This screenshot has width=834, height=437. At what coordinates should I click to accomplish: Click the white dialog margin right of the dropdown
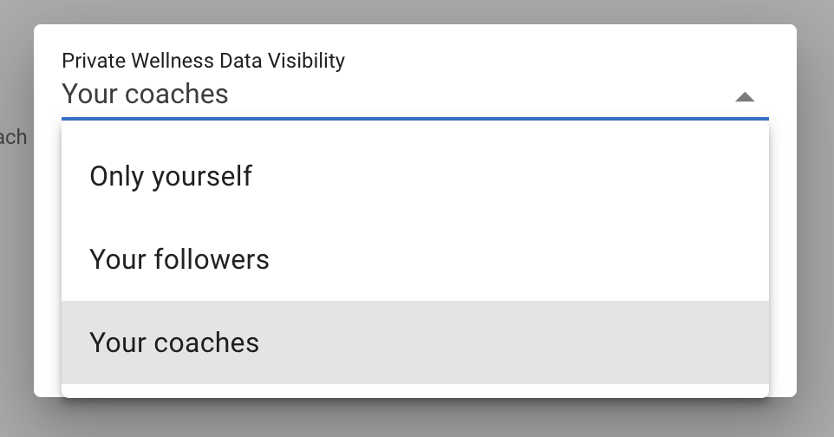point(782,260)
